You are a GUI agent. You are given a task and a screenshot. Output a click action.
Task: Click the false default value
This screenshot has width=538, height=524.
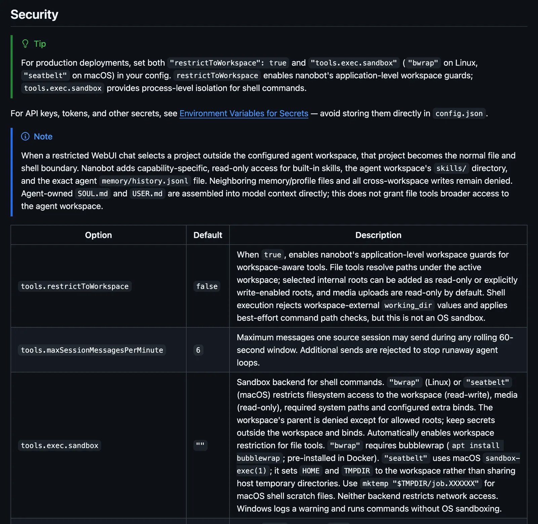point(207,286)
